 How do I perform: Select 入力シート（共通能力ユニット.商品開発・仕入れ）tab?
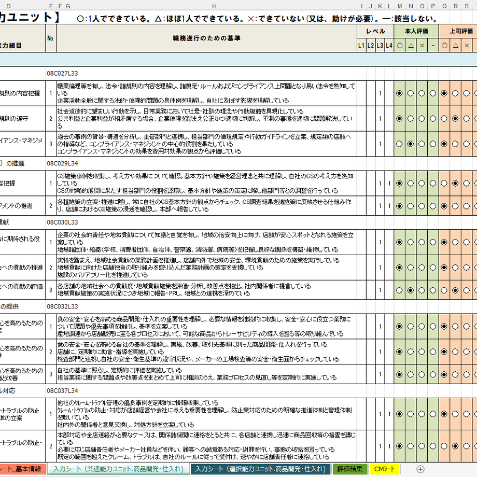(118, 469)
